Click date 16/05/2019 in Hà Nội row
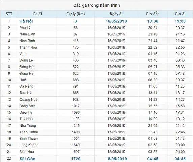Screen dimensions: 193x162 116,21
